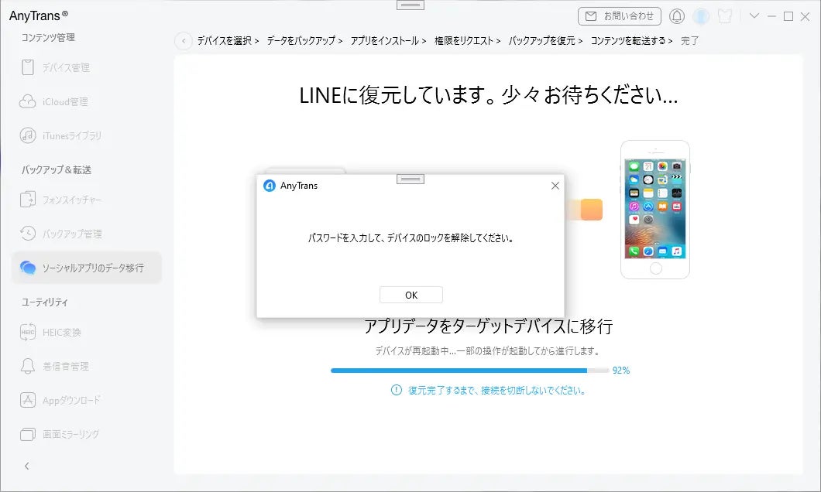Viewport: 821px width, 492px height.
Task: Click AnyTrans logo in dialog title
Action: (x=269, y=186)
